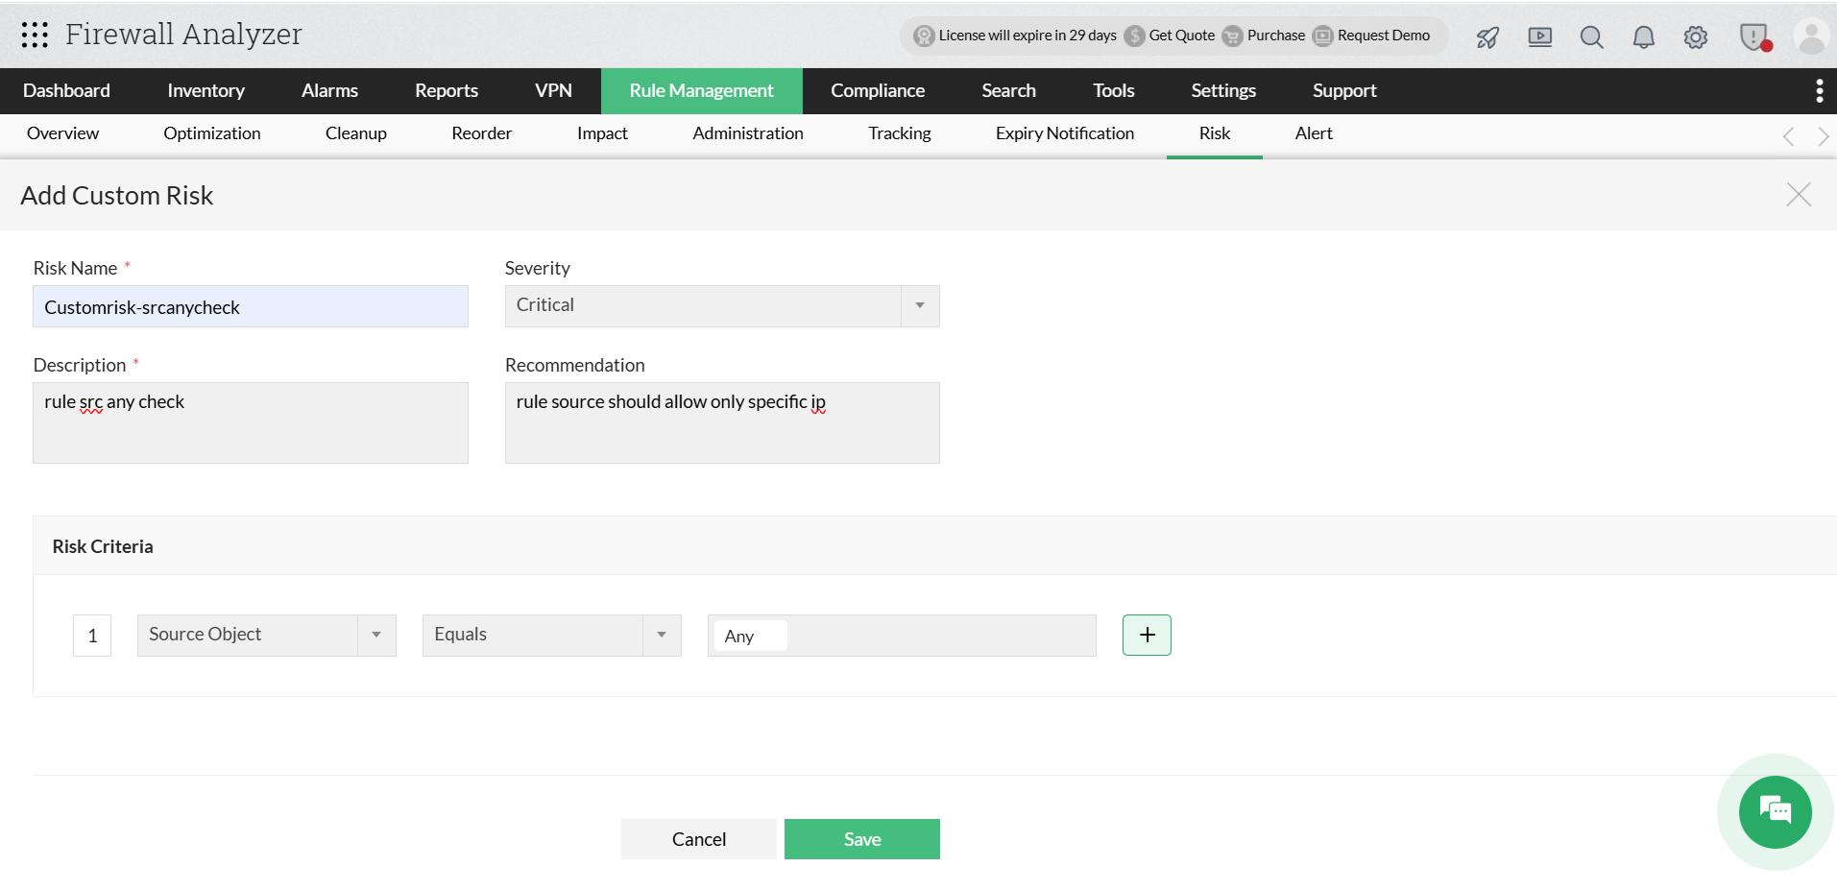Open the live chat bubble
This screenshot has width=1837, height=890.
coord(1776,812)
